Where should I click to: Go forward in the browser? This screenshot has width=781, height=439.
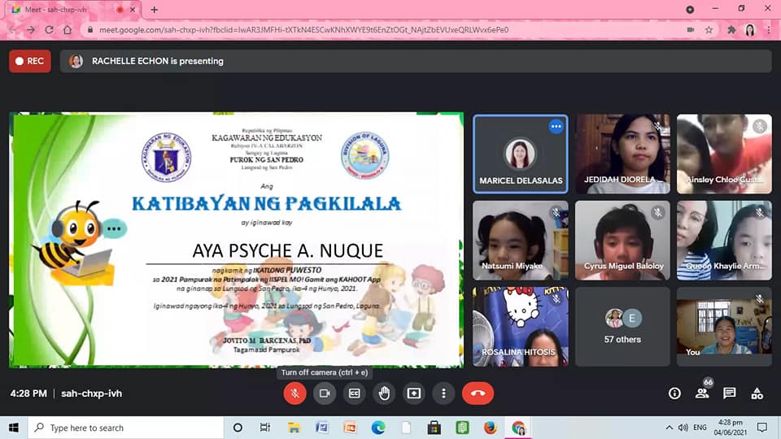[31, 30]
